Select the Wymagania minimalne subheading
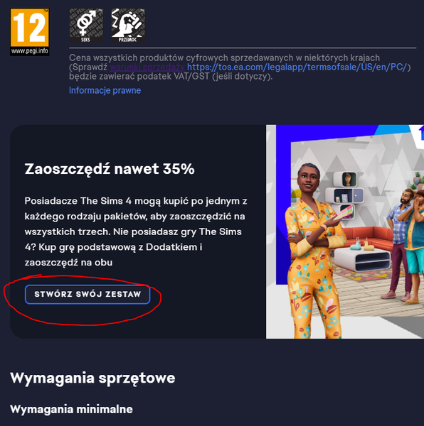 coord(71,410)
